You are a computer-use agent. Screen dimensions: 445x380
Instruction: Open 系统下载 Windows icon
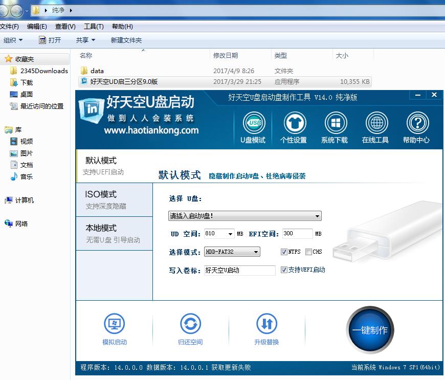point(336,123)
